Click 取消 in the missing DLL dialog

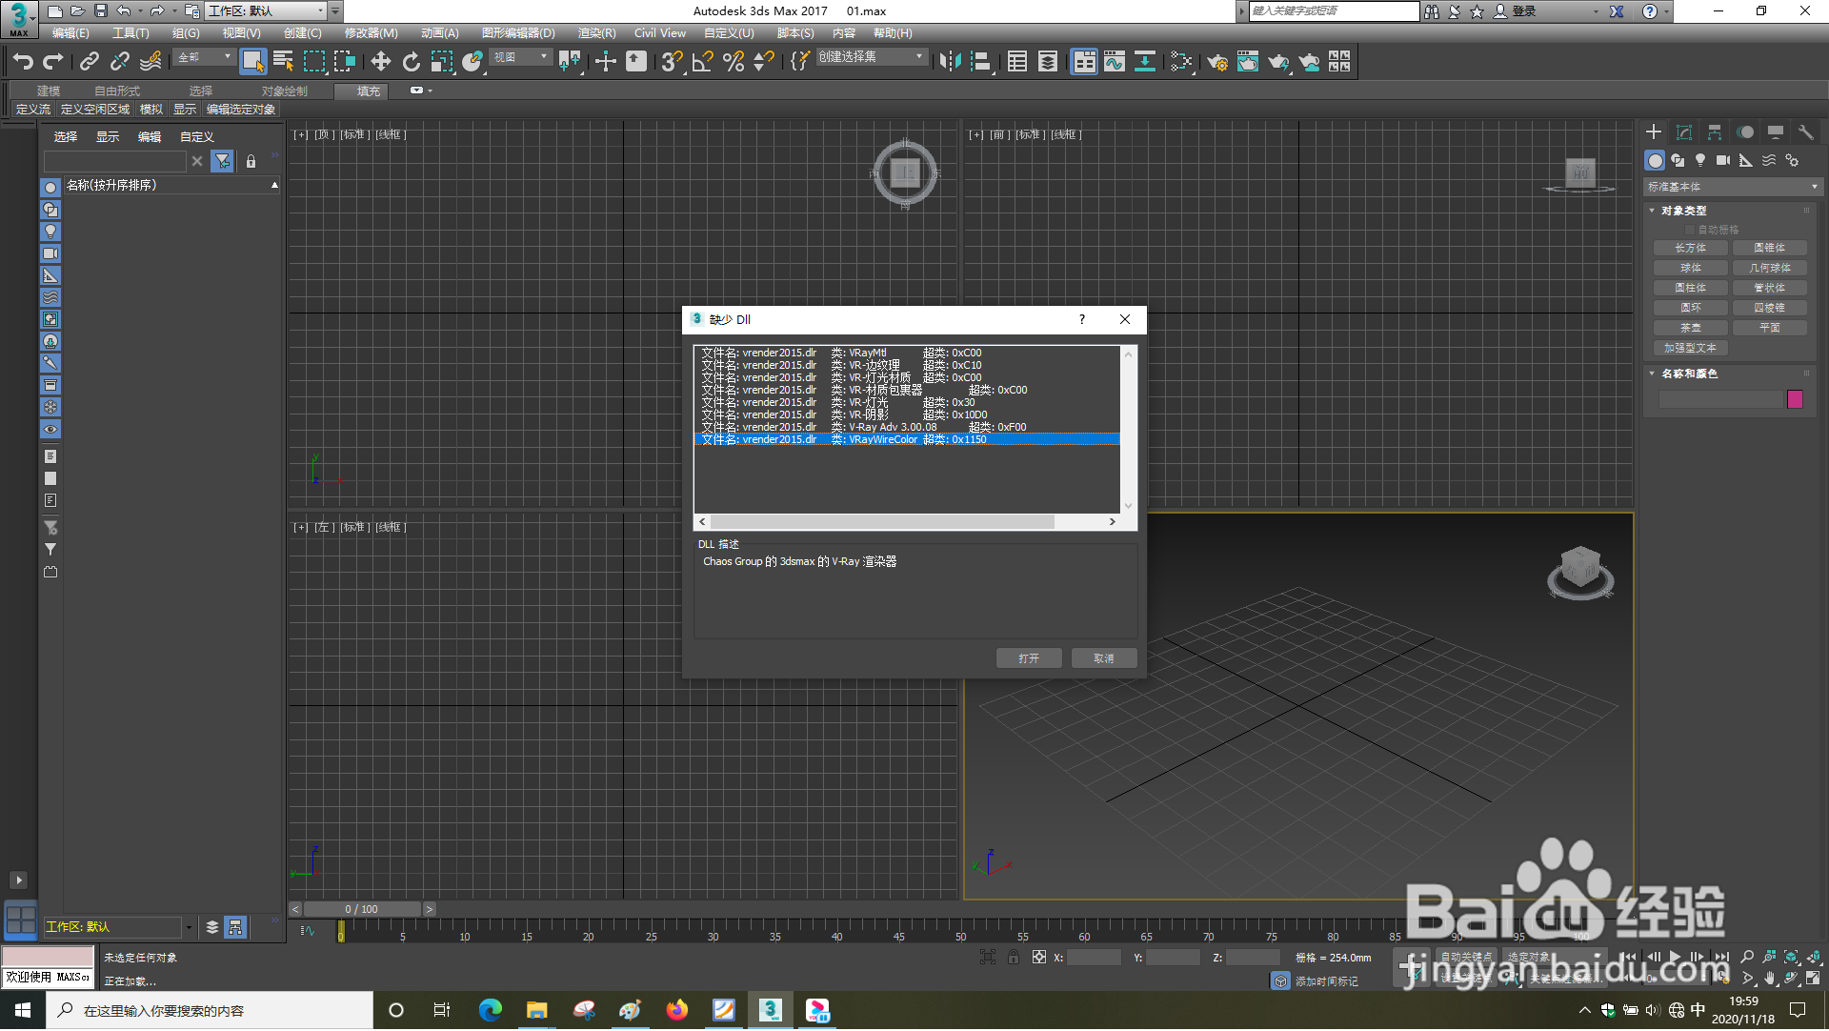1104,658
